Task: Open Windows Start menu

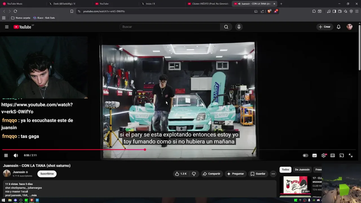Action: pyautogui.click(x=3, y=200)
